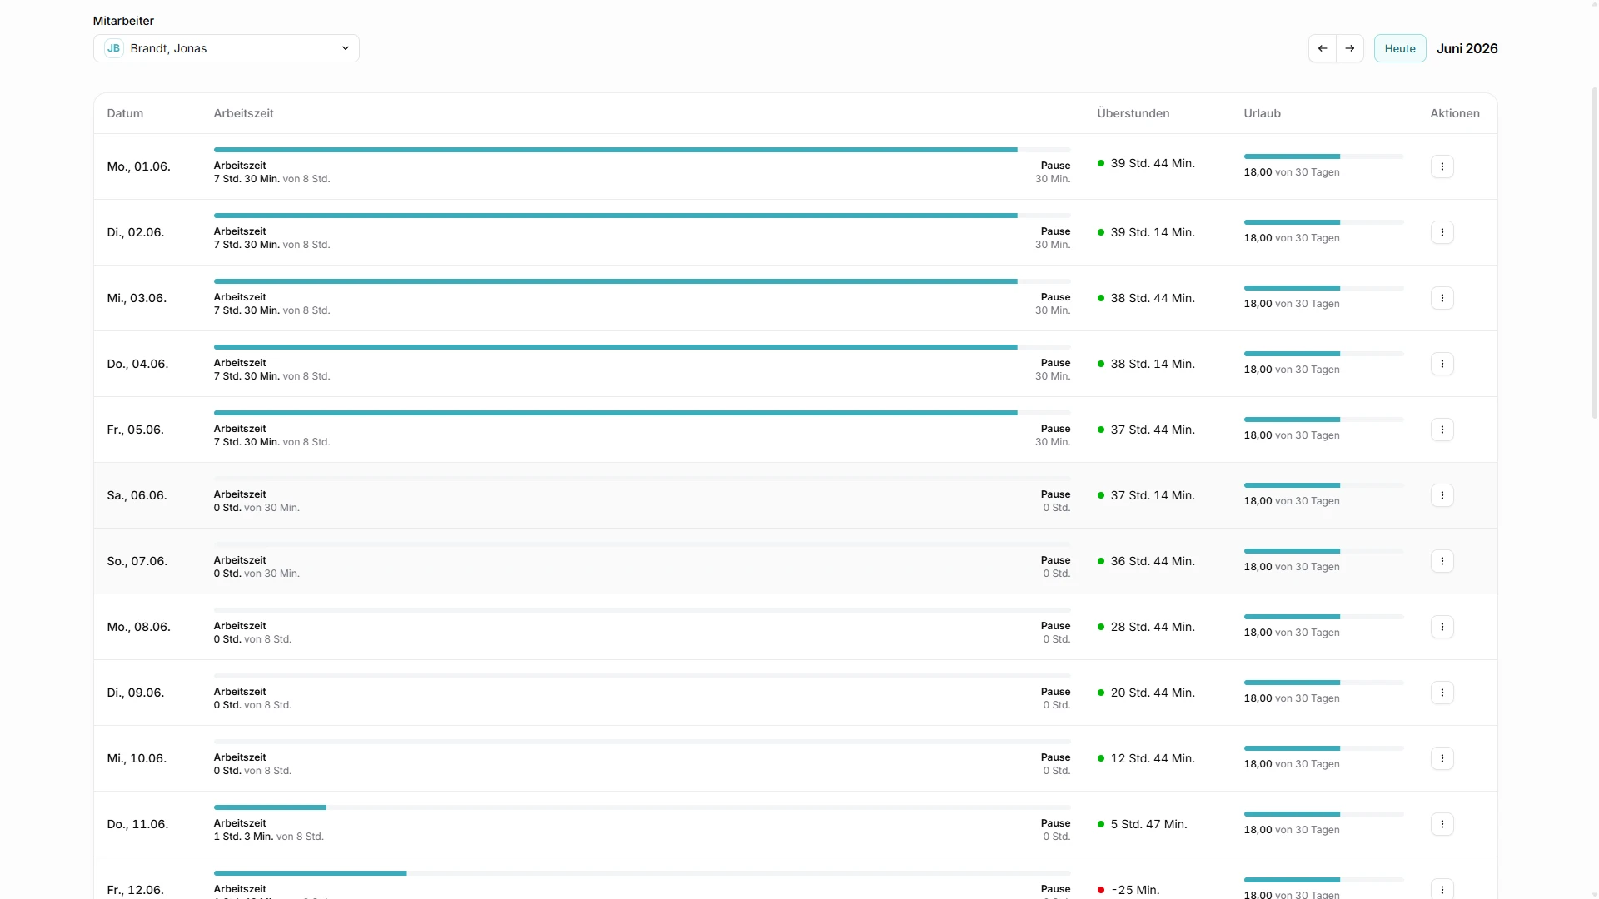
Task: Click the working time bar for Mo., 01.06.
Action: click(642, 150)
